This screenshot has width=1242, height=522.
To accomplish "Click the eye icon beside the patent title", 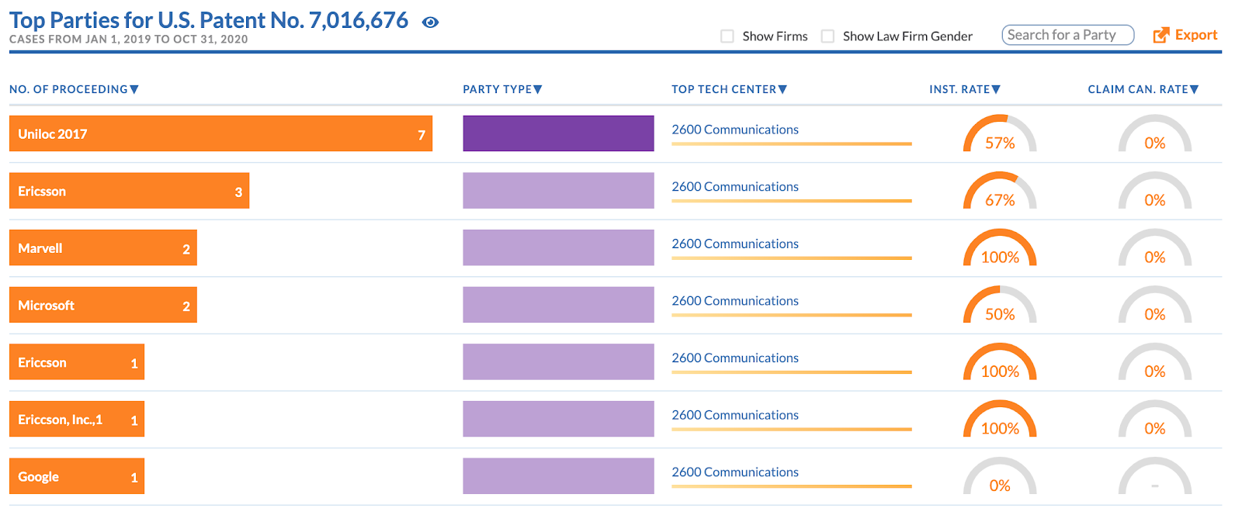I will [x=430, y=22].
